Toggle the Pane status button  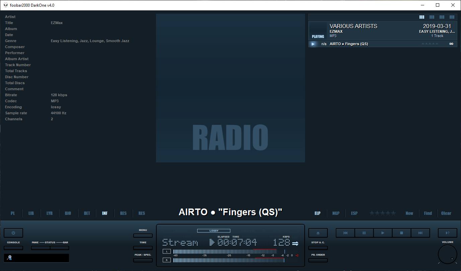point(41,248)
